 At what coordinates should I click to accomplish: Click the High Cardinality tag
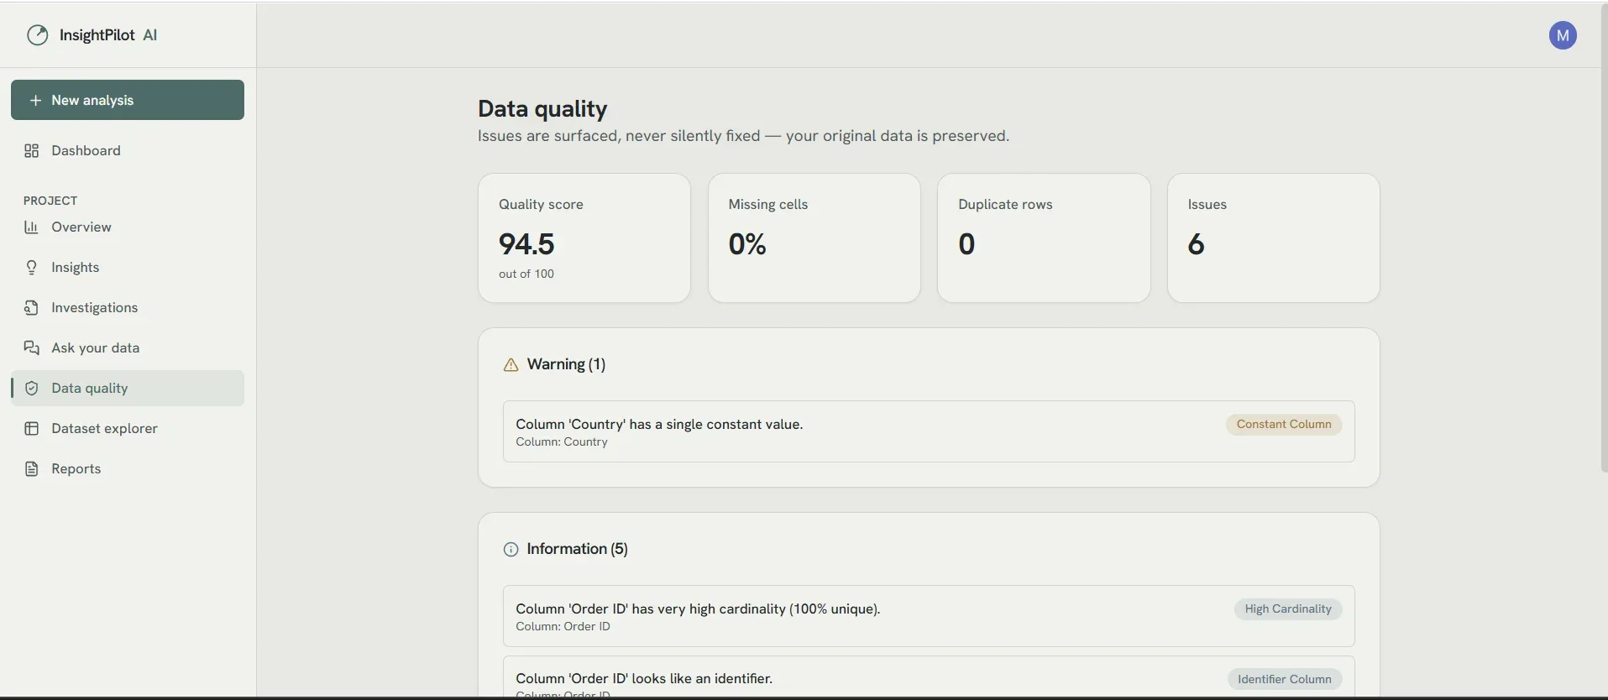[x=1288, y=609]
